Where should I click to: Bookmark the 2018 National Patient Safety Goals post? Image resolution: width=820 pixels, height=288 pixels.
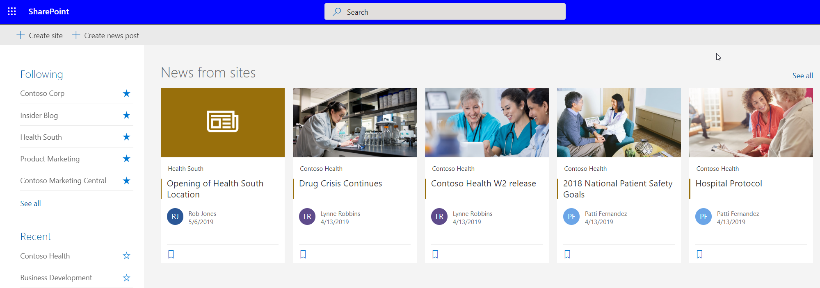tap(567, 254)
